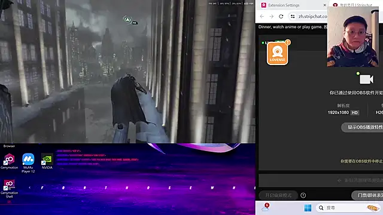Close the Extension Settings tab
383x215 pixels.
coord(324,5)
